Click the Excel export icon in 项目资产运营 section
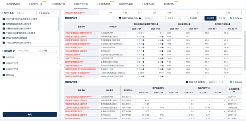 (231, 18)
